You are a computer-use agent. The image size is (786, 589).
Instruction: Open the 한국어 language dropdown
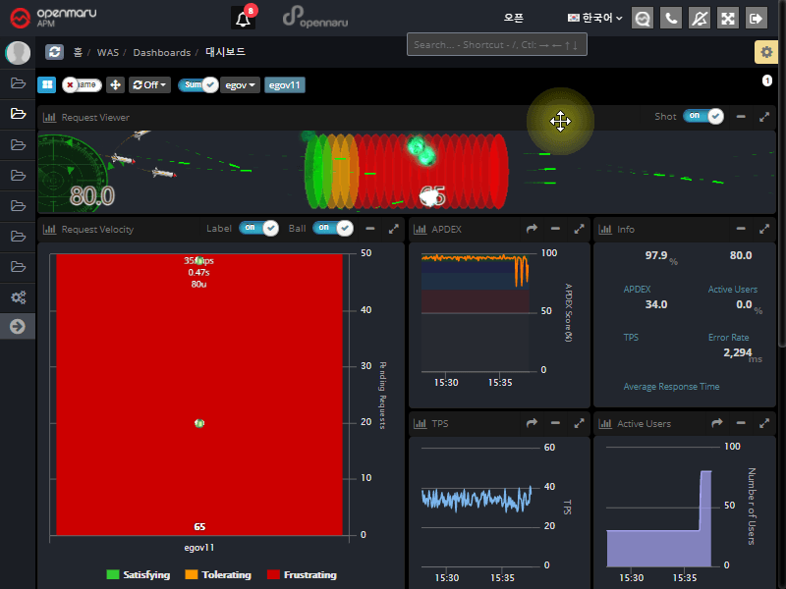(x=595, y=18)
